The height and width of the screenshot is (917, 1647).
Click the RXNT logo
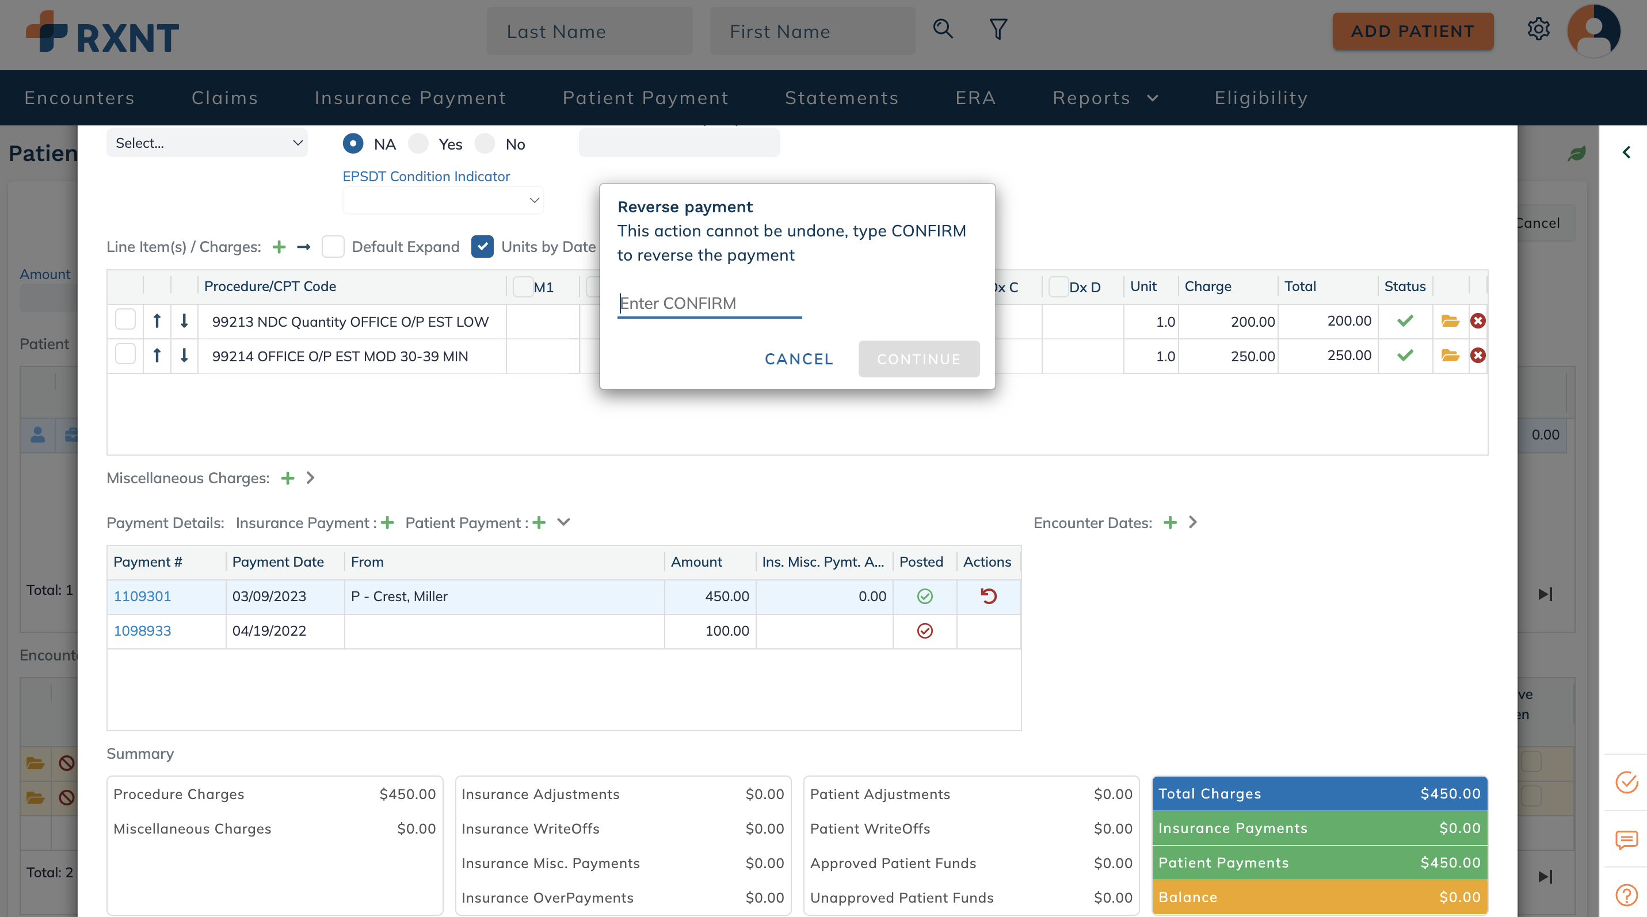click(102, 32)
